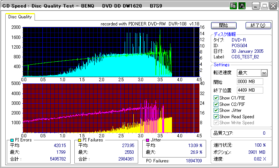Click the cyan PI Errors color swatch

[x=12, y=140]
